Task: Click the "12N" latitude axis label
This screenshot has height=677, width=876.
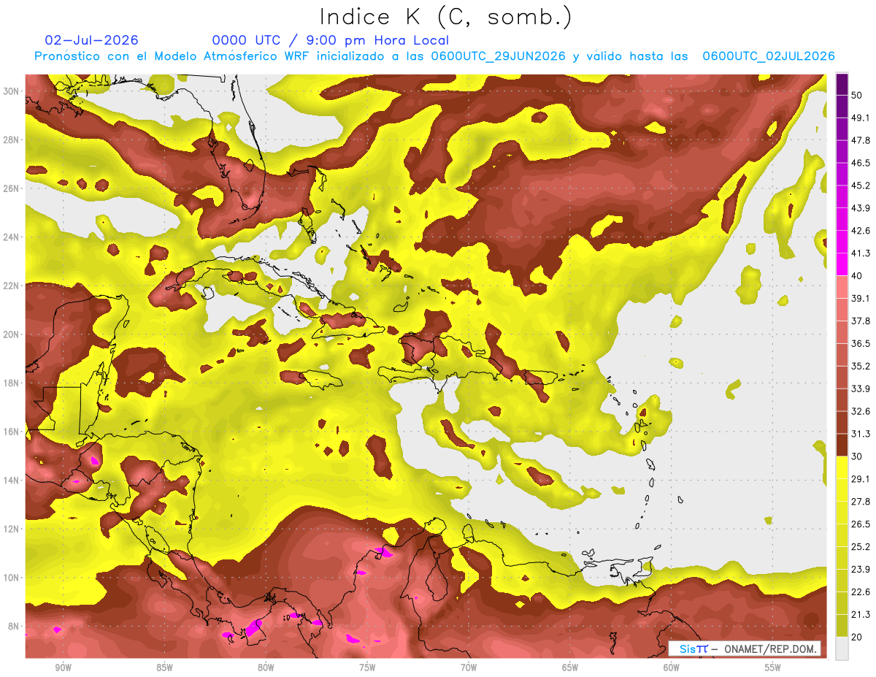Action: point(11,529)
